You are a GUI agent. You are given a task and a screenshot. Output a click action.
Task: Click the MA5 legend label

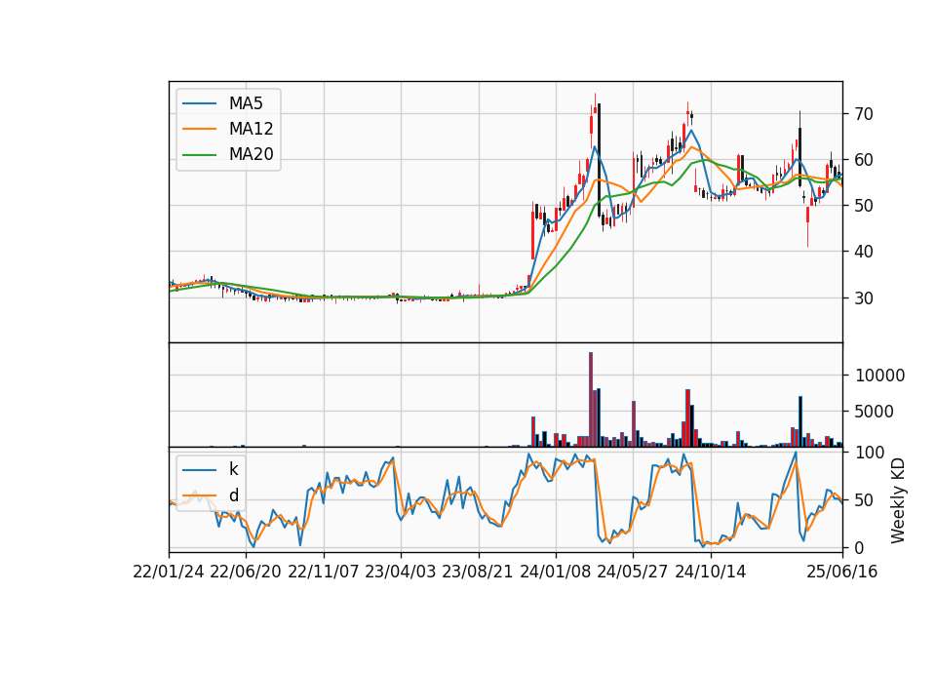coord(246,103)
